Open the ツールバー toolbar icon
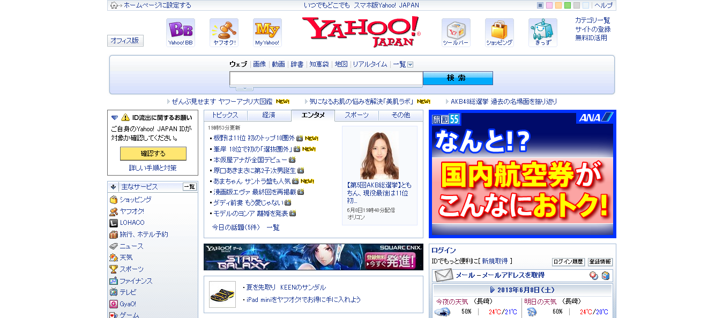 456,33
